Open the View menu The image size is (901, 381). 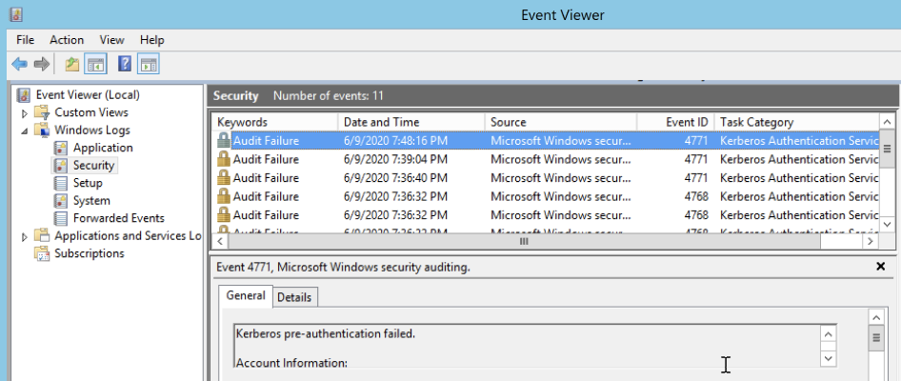(x=112, y=40)
